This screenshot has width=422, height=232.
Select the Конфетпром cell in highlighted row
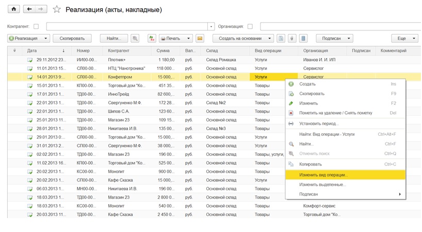[x=127, y=77]
